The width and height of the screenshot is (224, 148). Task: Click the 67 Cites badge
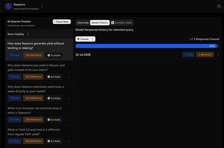15,141
